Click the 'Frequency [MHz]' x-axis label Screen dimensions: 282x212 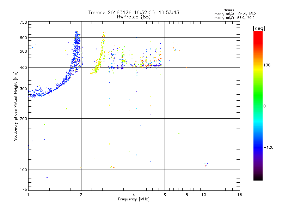point(134,199)
